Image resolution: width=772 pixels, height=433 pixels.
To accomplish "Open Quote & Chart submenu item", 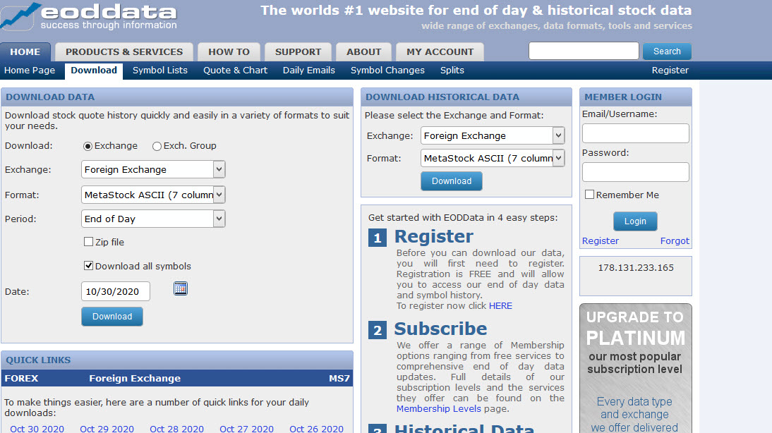I will pyautogui.click(x=236, y=71).
